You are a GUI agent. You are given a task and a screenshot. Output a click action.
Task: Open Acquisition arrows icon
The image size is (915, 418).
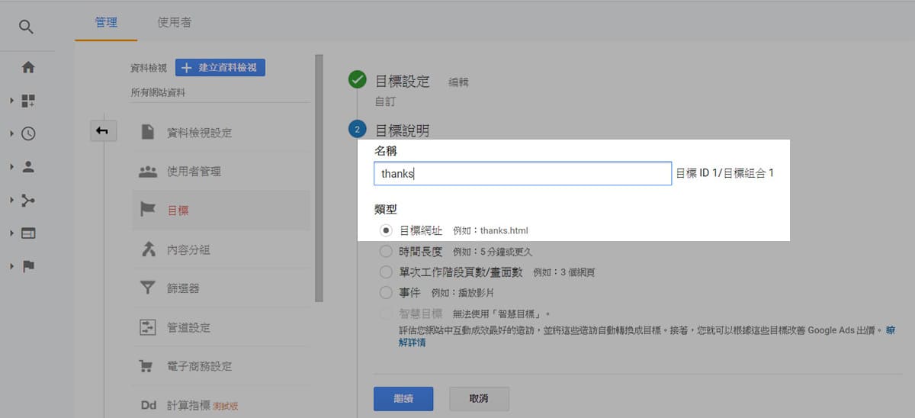pyautogui.click(x=28, y=200)
